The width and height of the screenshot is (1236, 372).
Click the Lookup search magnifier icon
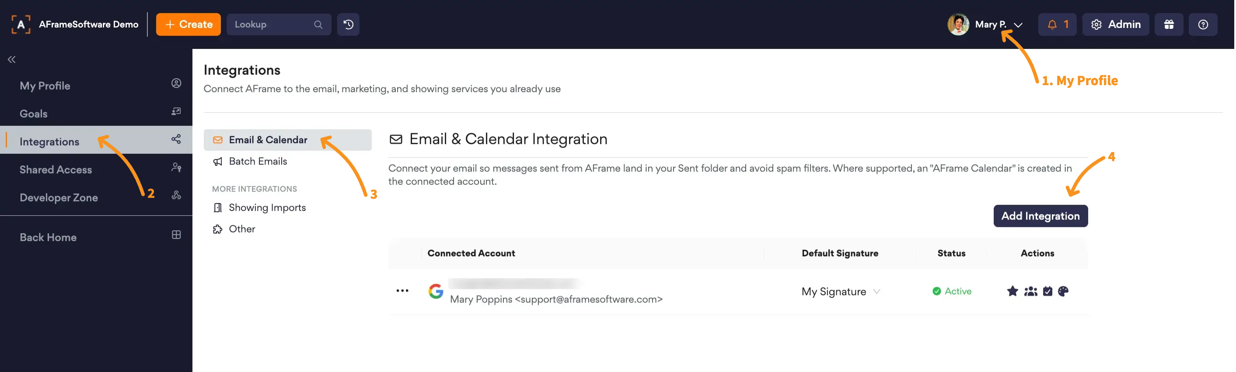click(318, 24)
